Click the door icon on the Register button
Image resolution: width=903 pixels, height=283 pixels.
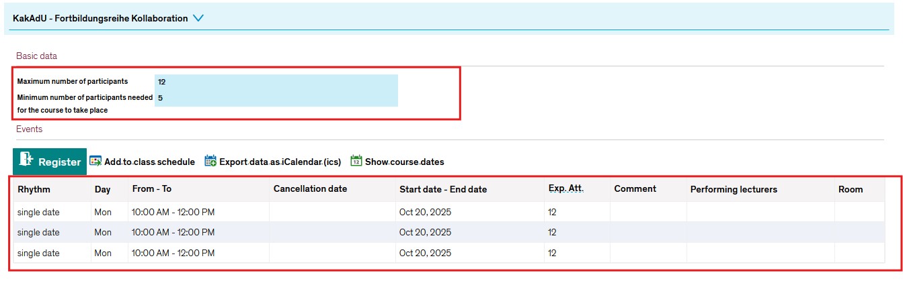coord(26,162)
